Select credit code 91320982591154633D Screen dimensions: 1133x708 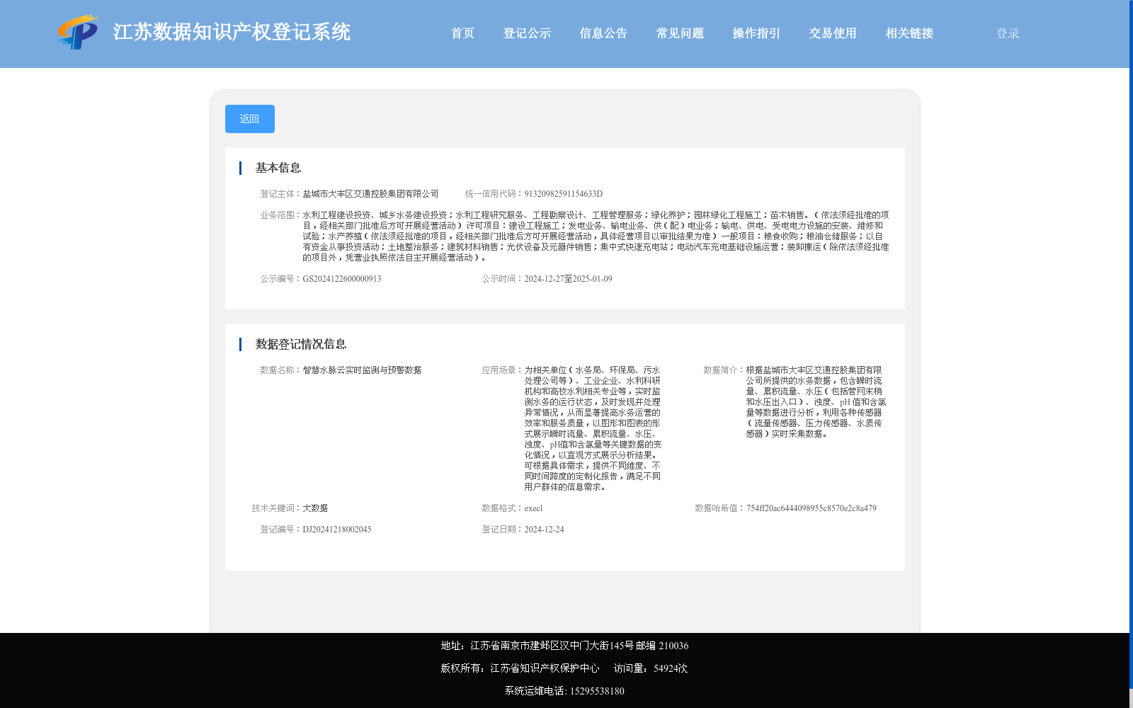pos(564,194)
